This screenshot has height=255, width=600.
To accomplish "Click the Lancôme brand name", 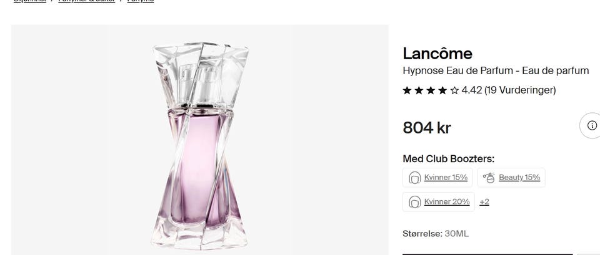I will pyautogui.click(x=437, y=54).
